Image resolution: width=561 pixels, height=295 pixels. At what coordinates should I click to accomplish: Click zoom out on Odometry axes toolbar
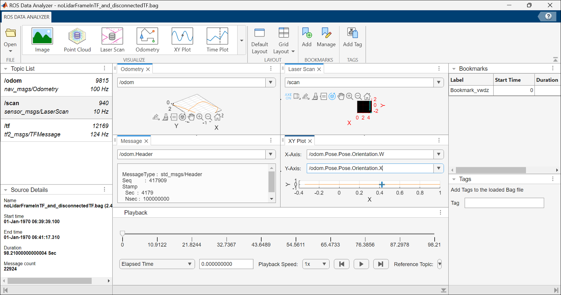coord(208,117)
